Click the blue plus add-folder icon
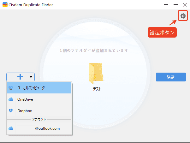The width and height of the screenshot is (190, 143). [20, 77]
